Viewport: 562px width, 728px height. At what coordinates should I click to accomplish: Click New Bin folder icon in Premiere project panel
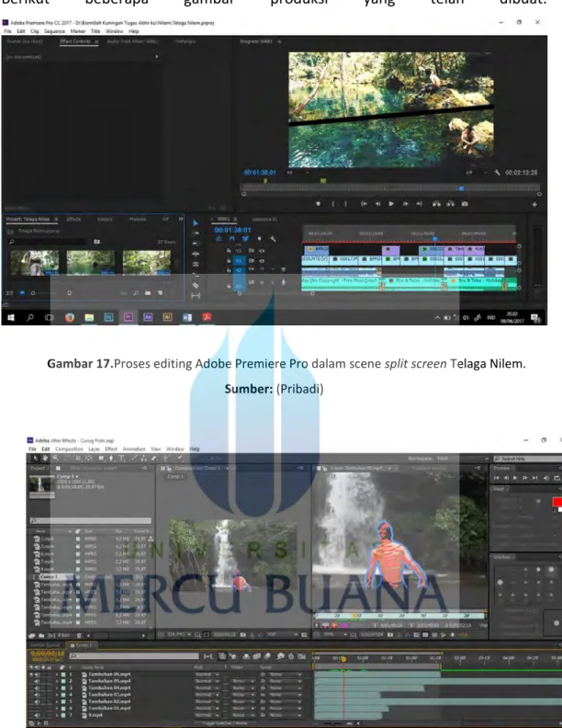[x=148, y=293]
